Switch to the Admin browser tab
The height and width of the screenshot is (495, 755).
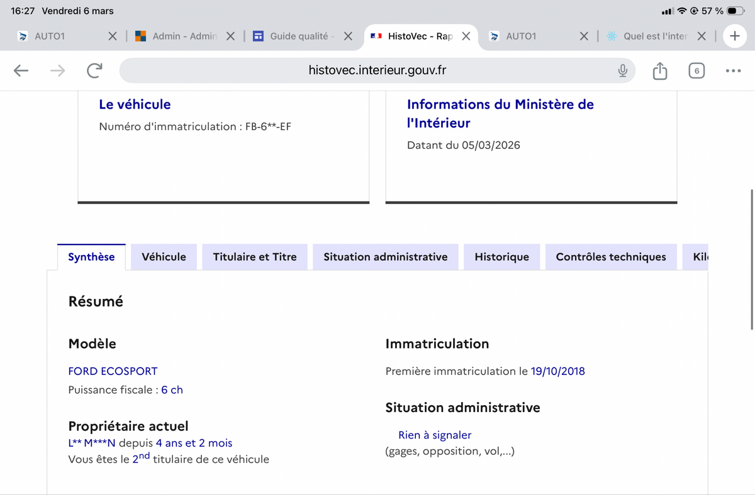point(184,36)
